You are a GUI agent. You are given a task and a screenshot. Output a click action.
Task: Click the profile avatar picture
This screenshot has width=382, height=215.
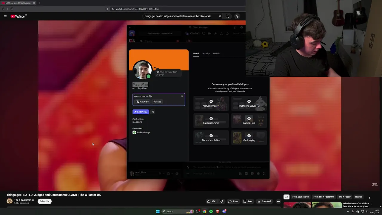click(x=142, y=70)
